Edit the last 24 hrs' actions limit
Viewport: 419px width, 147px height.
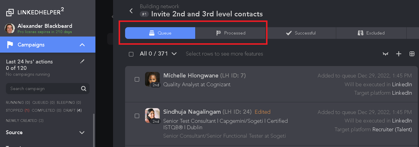82,61
